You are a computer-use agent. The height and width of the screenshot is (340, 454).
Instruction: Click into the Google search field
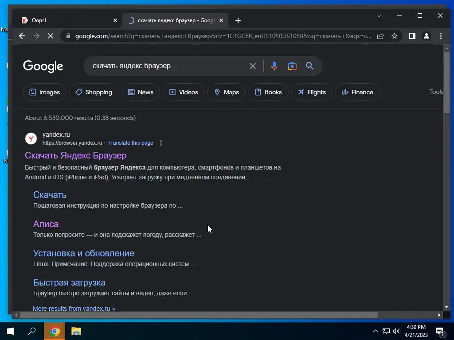tap(168, 66)
